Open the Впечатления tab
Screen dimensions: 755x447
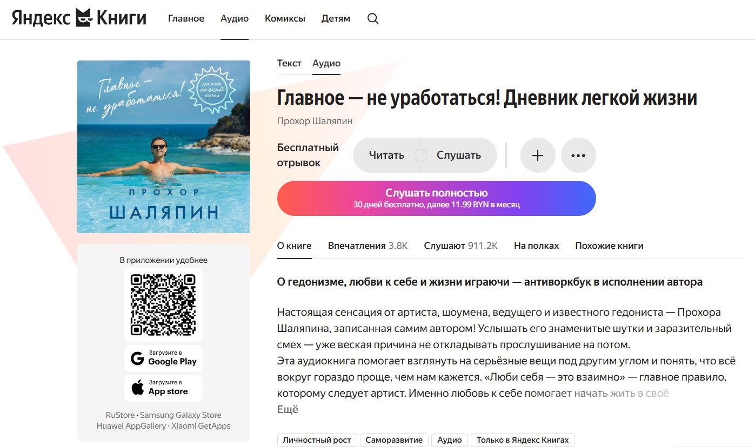point(367,245)
